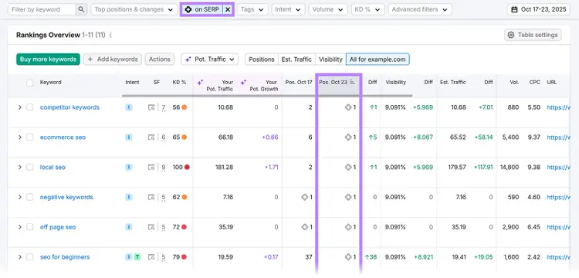Sort by the Vol. column header

pos(514,83)
